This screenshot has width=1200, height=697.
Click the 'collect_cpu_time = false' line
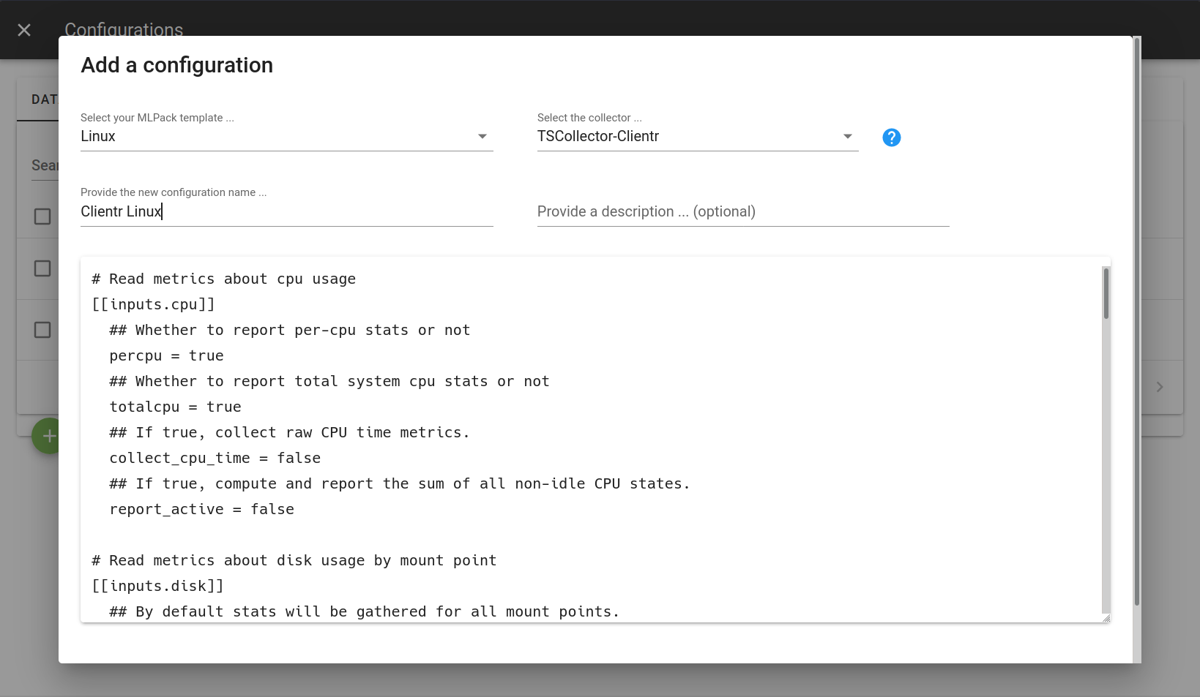pyautogui.click(x=215, y=458)
